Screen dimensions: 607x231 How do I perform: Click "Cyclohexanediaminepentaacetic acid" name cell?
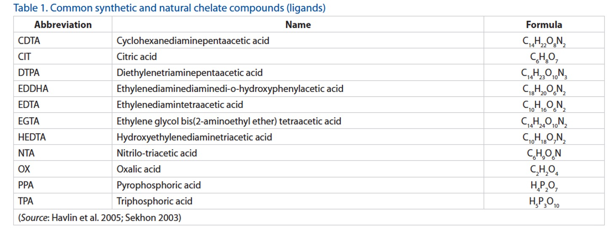tap(193, 41)
